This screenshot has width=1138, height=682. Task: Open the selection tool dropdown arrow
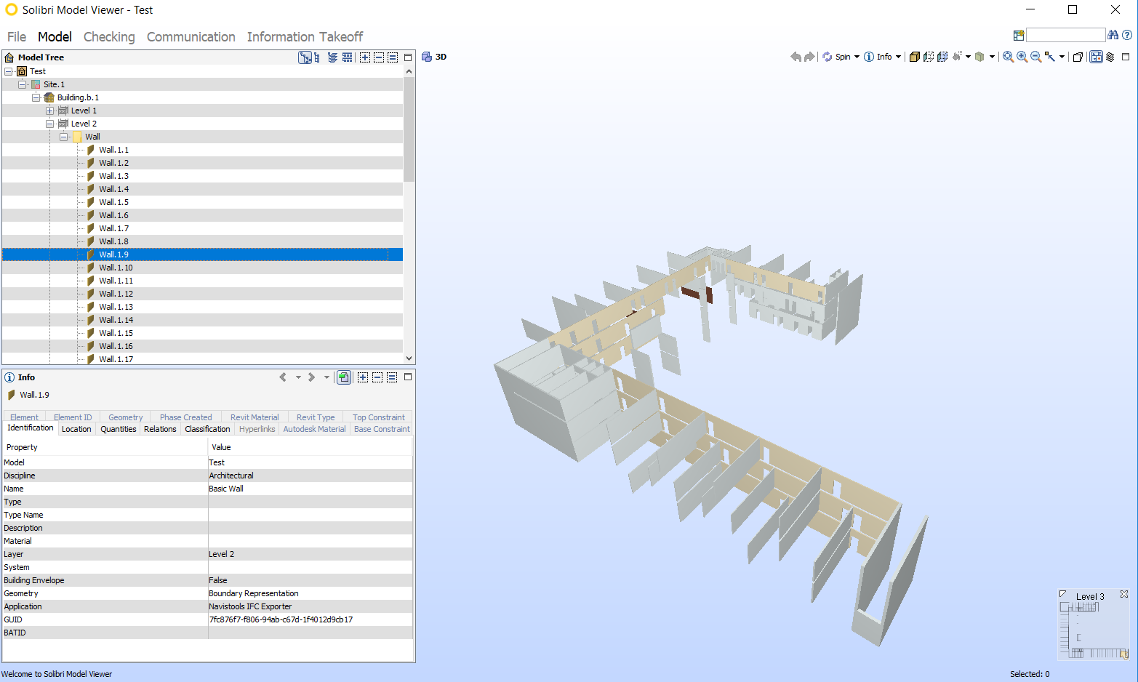[1062, 56]
